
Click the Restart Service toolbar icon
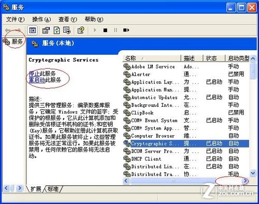click(x=126, y=31)
